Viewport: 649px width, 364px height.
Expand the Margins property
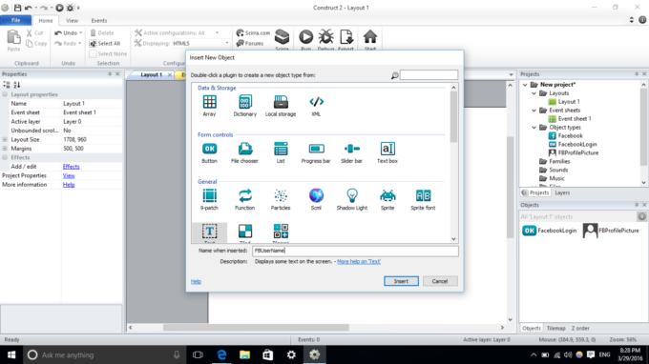[x=5, y=149]
